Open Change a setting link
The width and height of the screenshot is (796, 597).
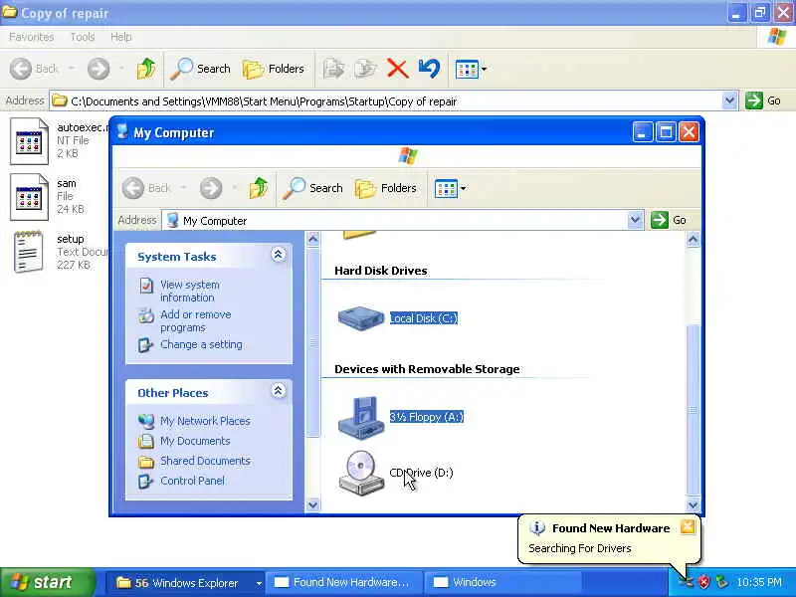click(201, 344)
